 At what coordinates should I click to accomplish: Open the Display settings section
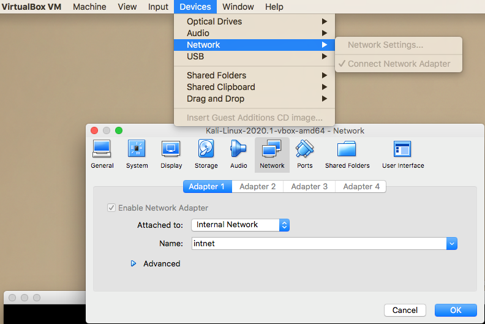point(171,154)
